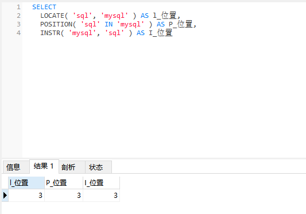Open the 剖析 tab
Screen dimensions: 306x214
tap(72, 167)
